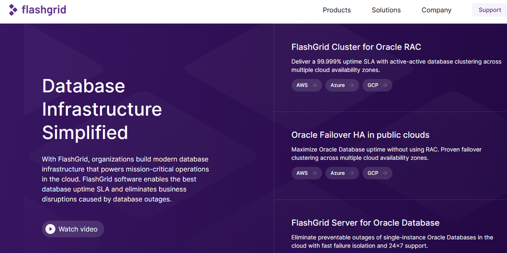Go to the Support page
Viewport: 507px width, 253px height.
pyautogui.click(x=489, y=10)
